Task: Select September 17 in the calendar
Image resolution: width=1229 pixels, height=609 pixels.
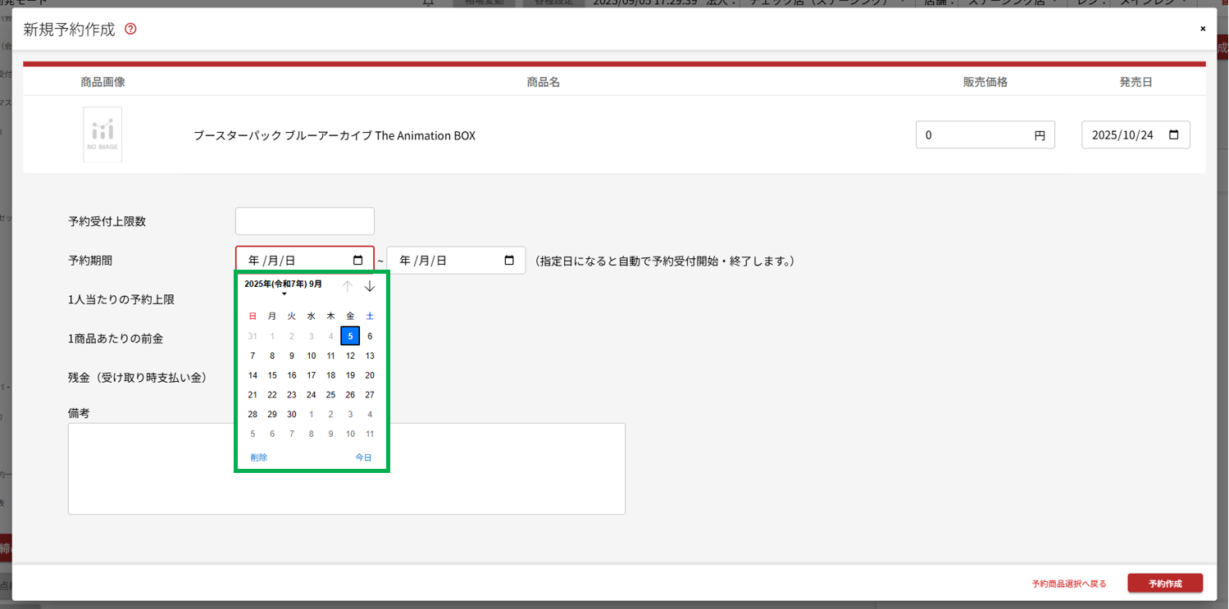Action: click(312, 375)
